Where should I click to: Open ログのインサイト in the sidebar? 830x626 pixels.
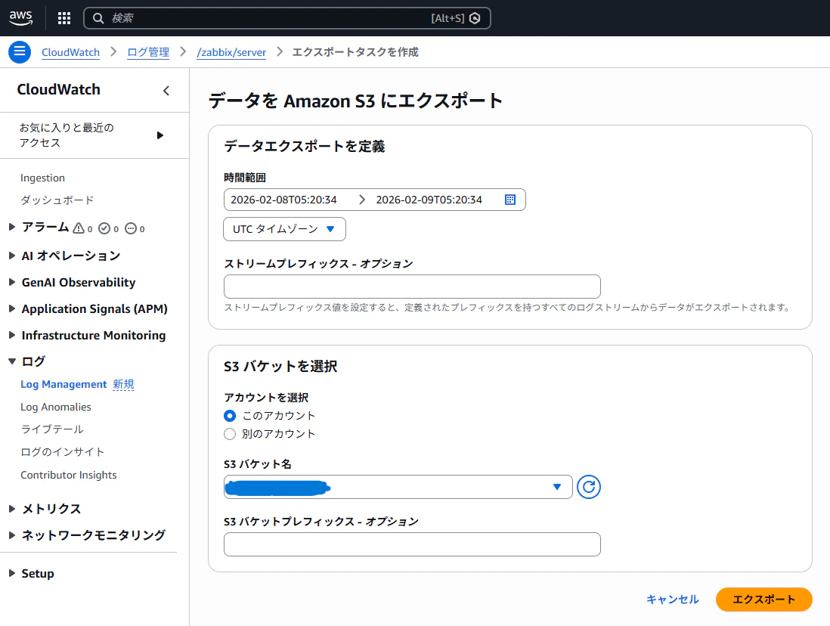point(62,452)
